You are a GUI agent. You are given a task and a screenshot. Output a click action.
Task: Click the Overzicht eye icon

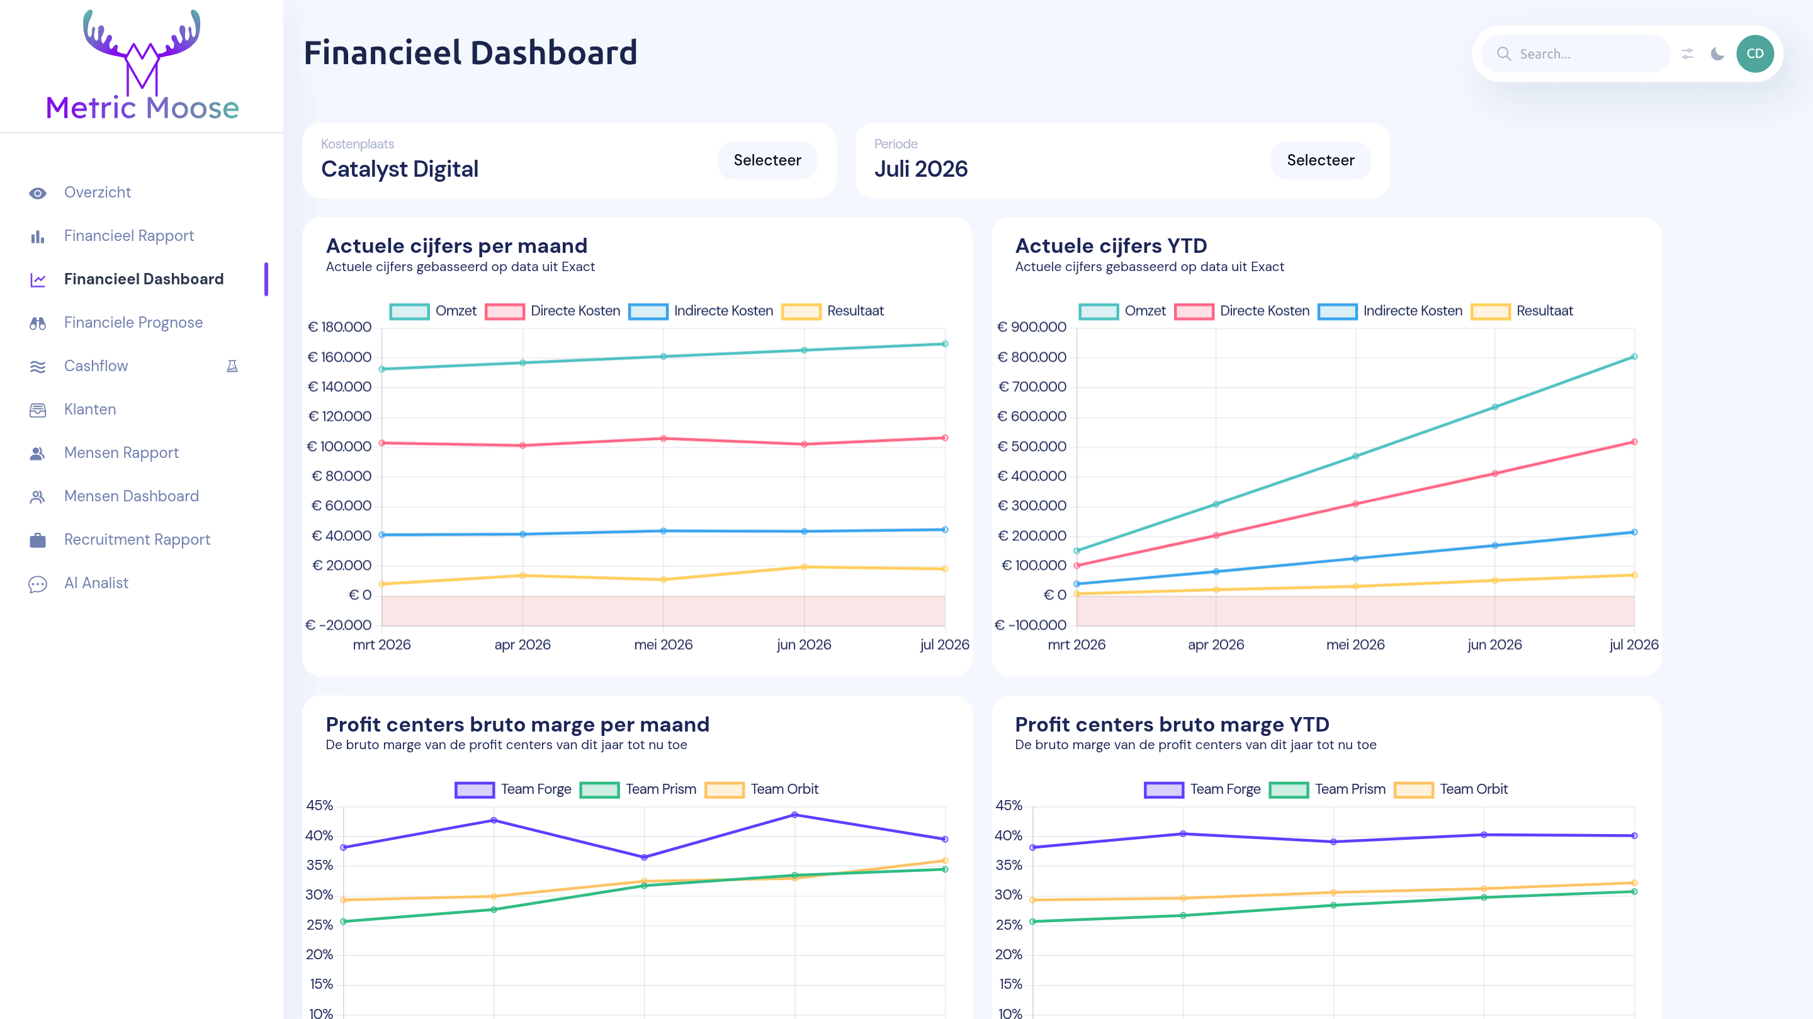click(x=38, y=192)
